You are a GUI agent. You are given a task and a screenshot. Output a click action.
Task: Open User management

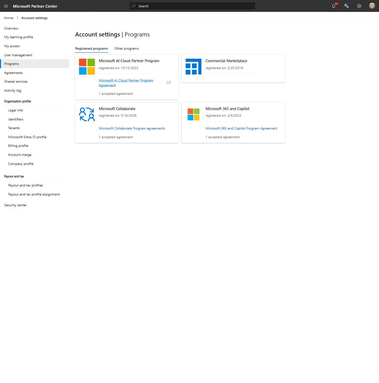[x=18, y=55]
